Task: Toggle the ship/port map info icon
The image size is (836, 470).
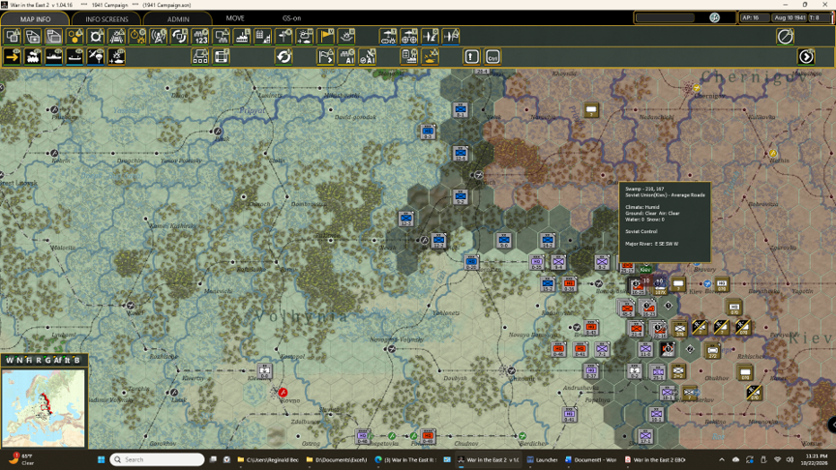Action: pos(242,36)
